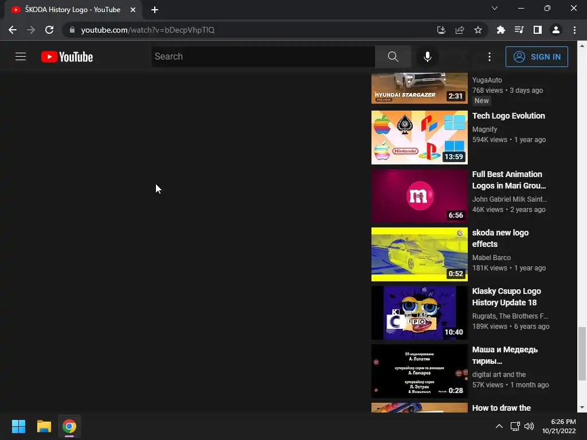This screenshot has height=440, width=587.
Task: Go forward in browser history
Action: (31, 30)
